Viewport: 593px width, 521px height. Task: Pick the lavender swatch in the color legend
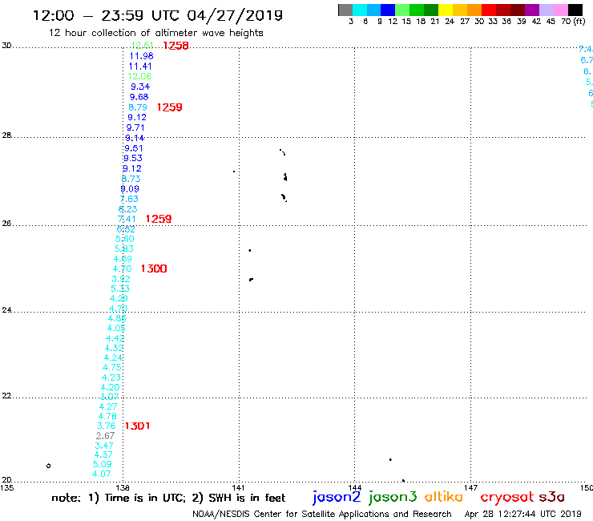[x=547, y=10]
